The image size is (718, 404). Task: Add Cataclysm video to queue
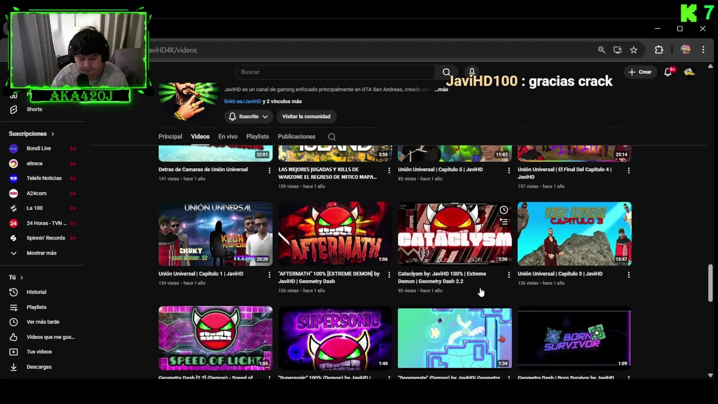tap(504, 222)
